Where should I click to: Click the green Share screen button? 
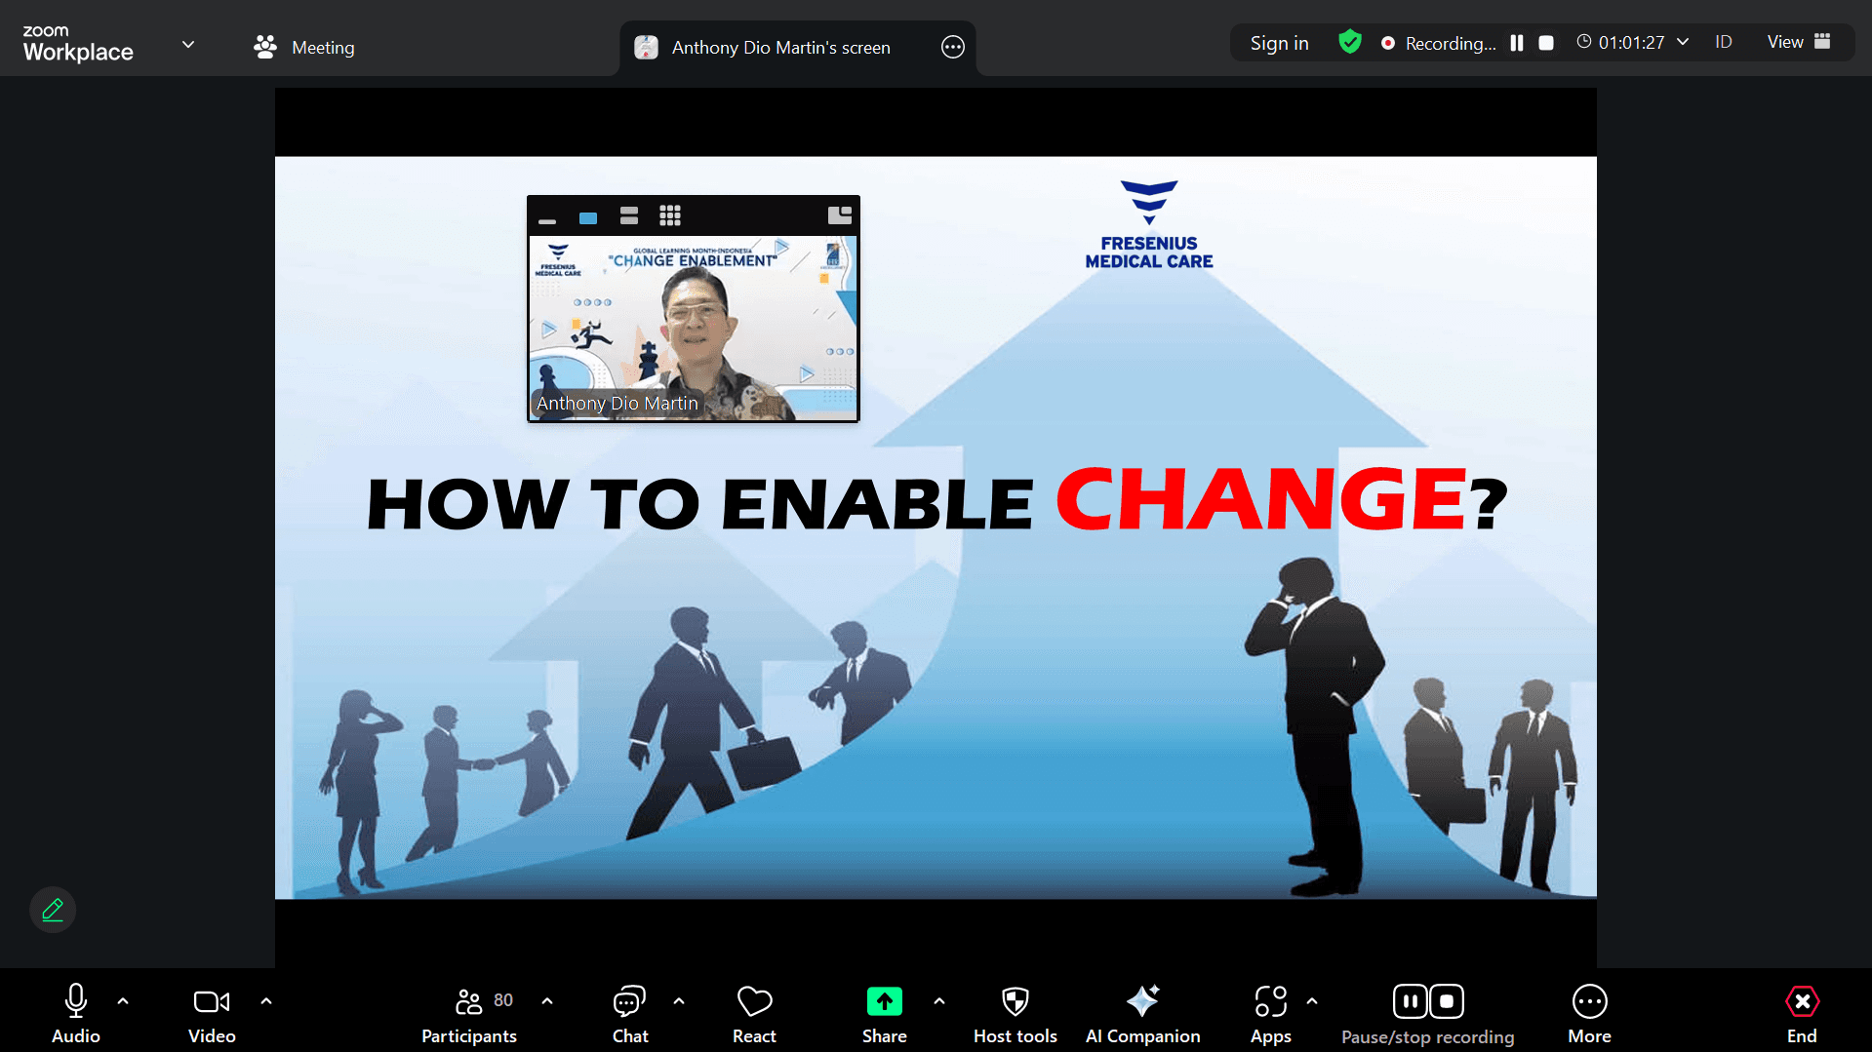click(x=885, y=1014)
